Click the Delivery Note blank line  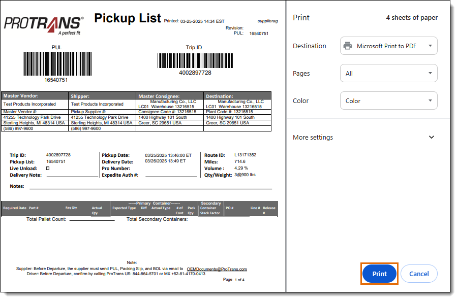pyautogui.click(x=73, y=176)
